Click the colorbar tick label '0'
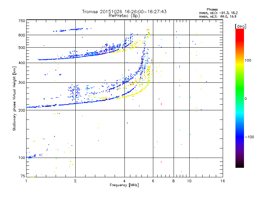Viewport: 262px width, 197px height. [x=245, y=99]
